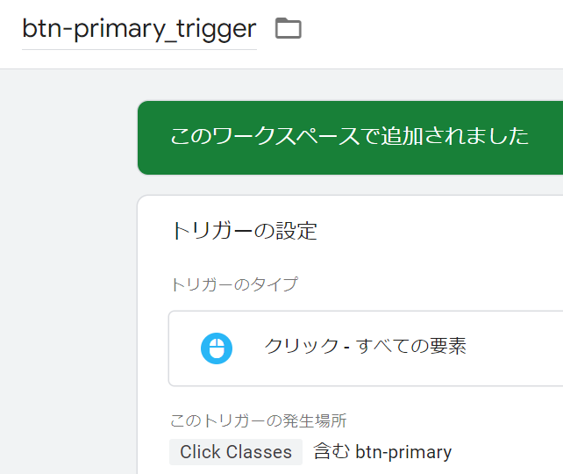The height and width of the screenshot is (474, 563).
Task: Click the btn-primary condition value
Action: [404, 452]
